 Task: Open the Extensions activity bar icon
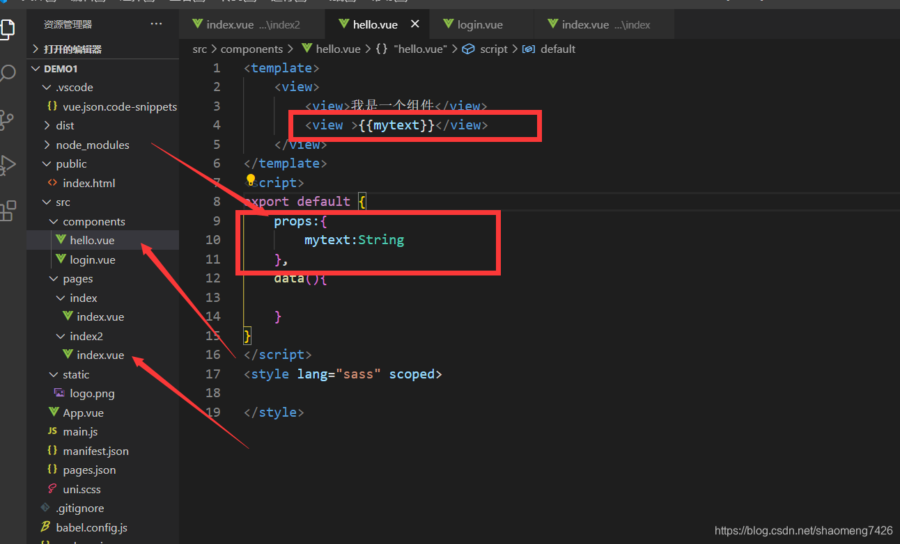[7, 211]
